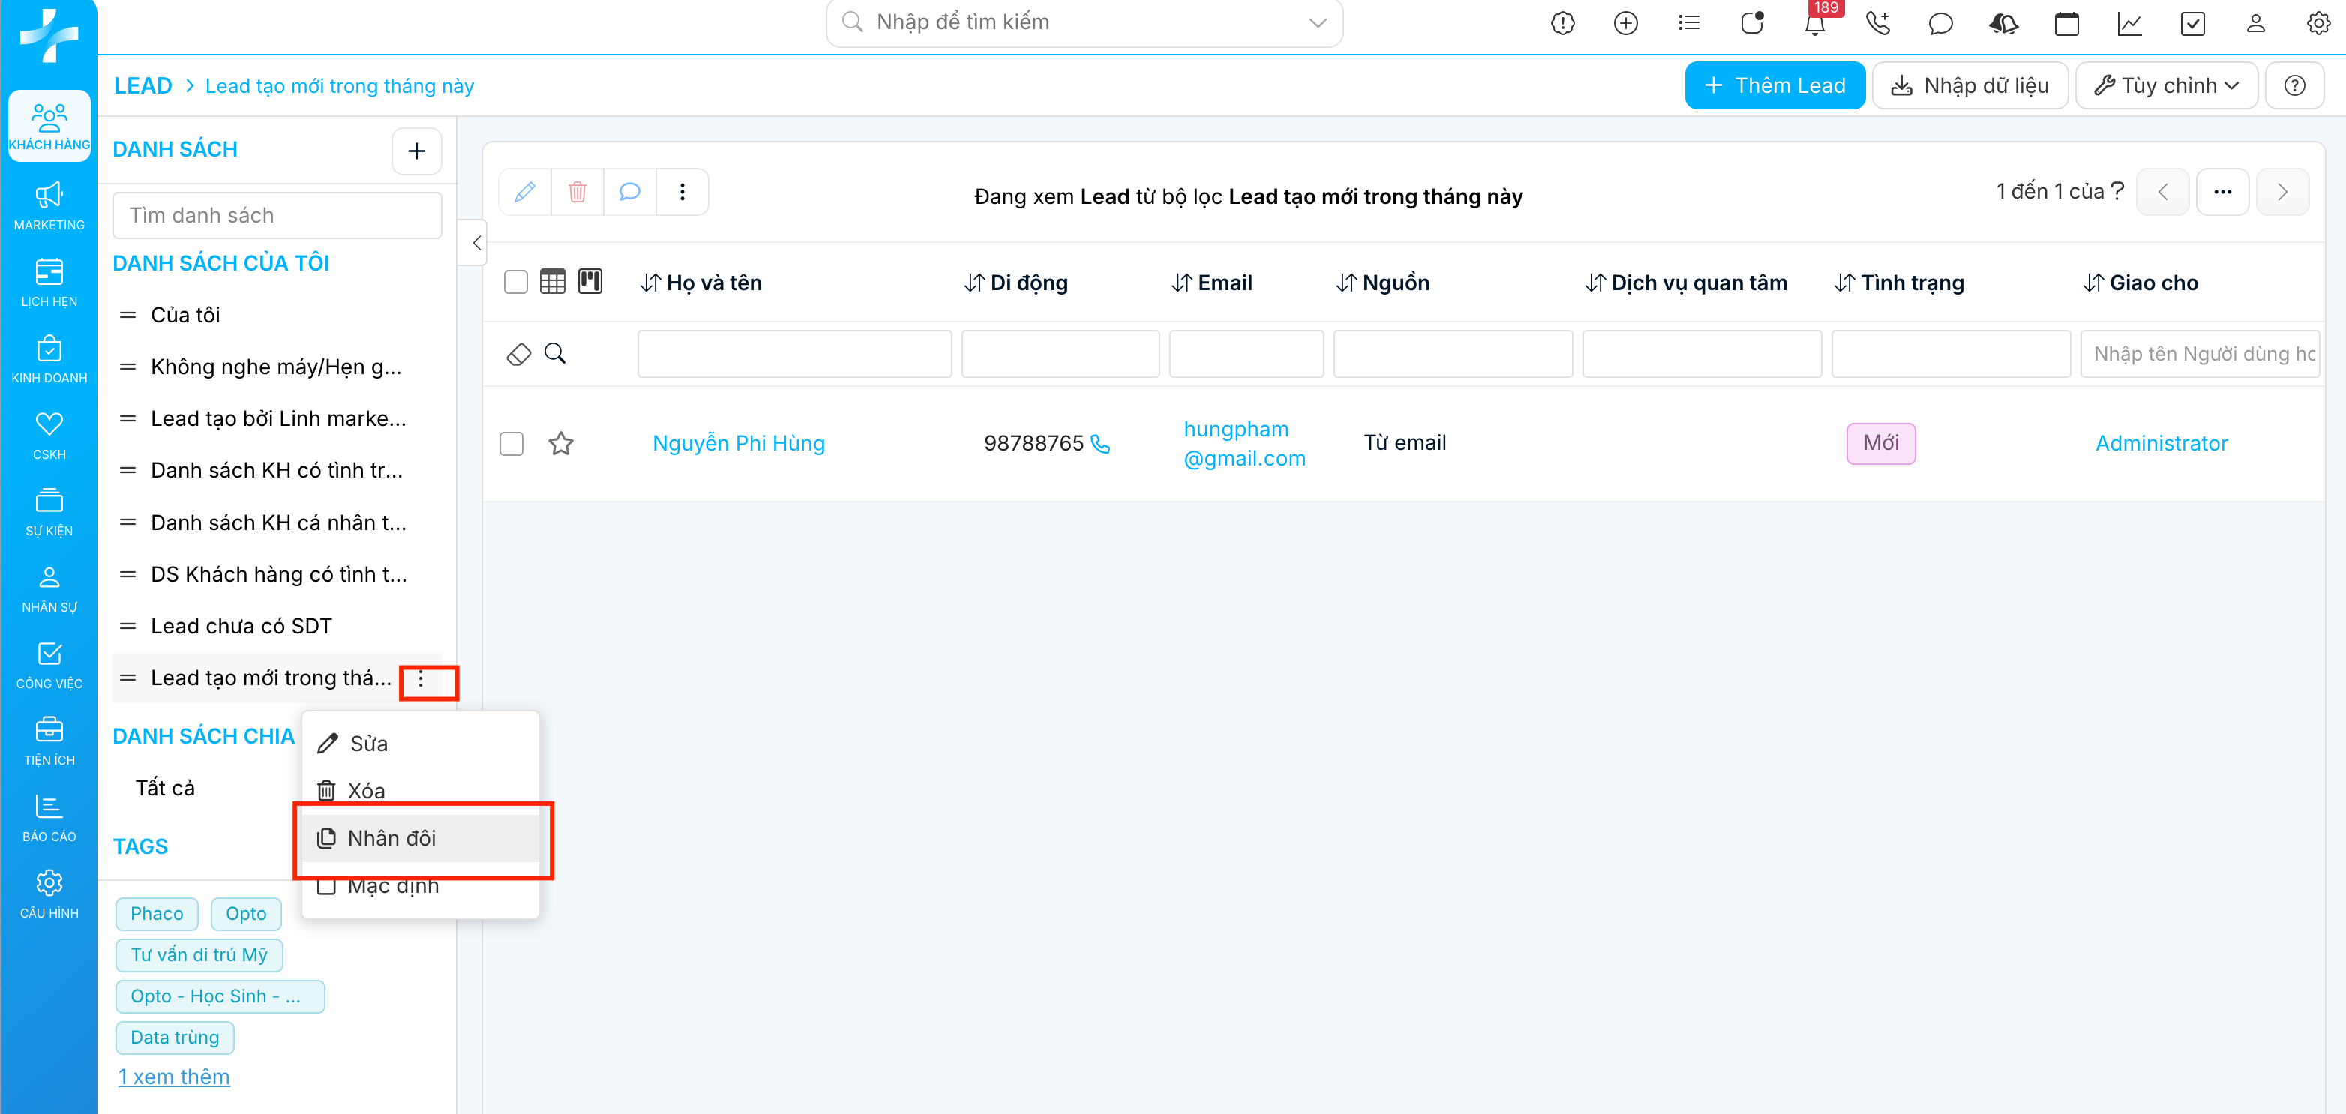Open the global search dropdown arrow
Screen dimensions: 2346x1114
click(x=1317, y=22)
